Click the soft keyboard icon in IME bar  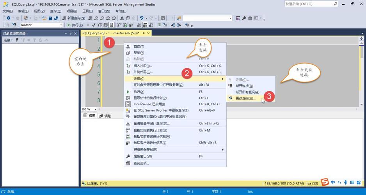[352, 183]
